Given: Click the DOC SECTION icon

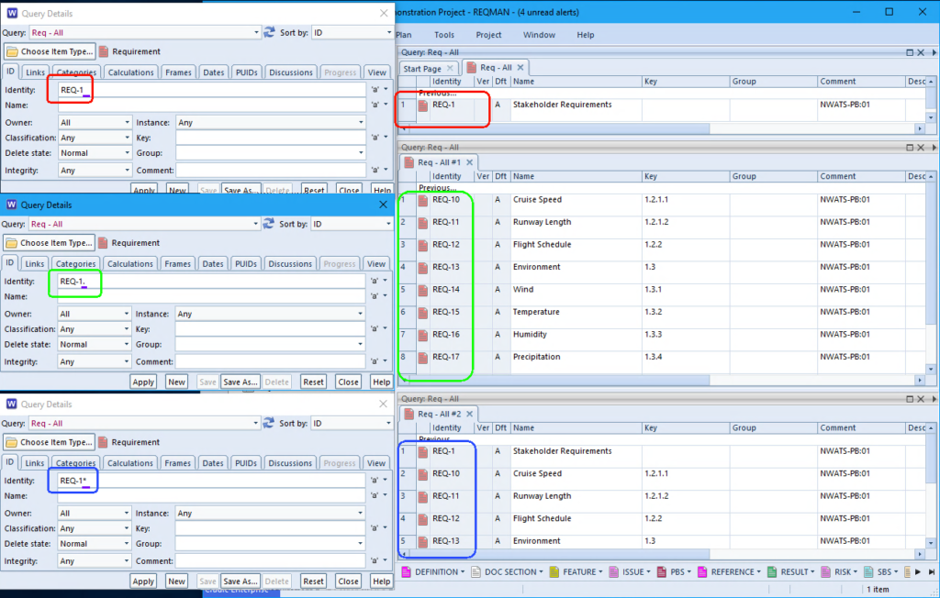Looking at the screenshot, I should [476, 571].
